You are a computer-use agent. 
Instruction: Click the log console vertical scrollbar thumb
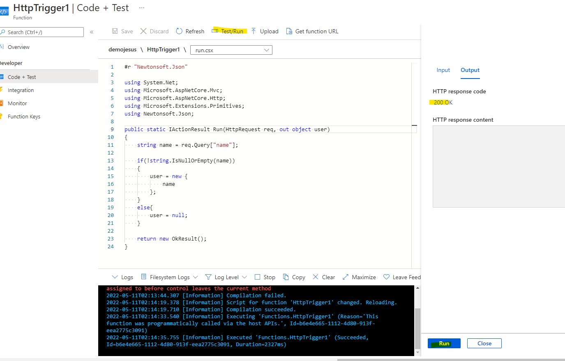[x=417, y=328]
